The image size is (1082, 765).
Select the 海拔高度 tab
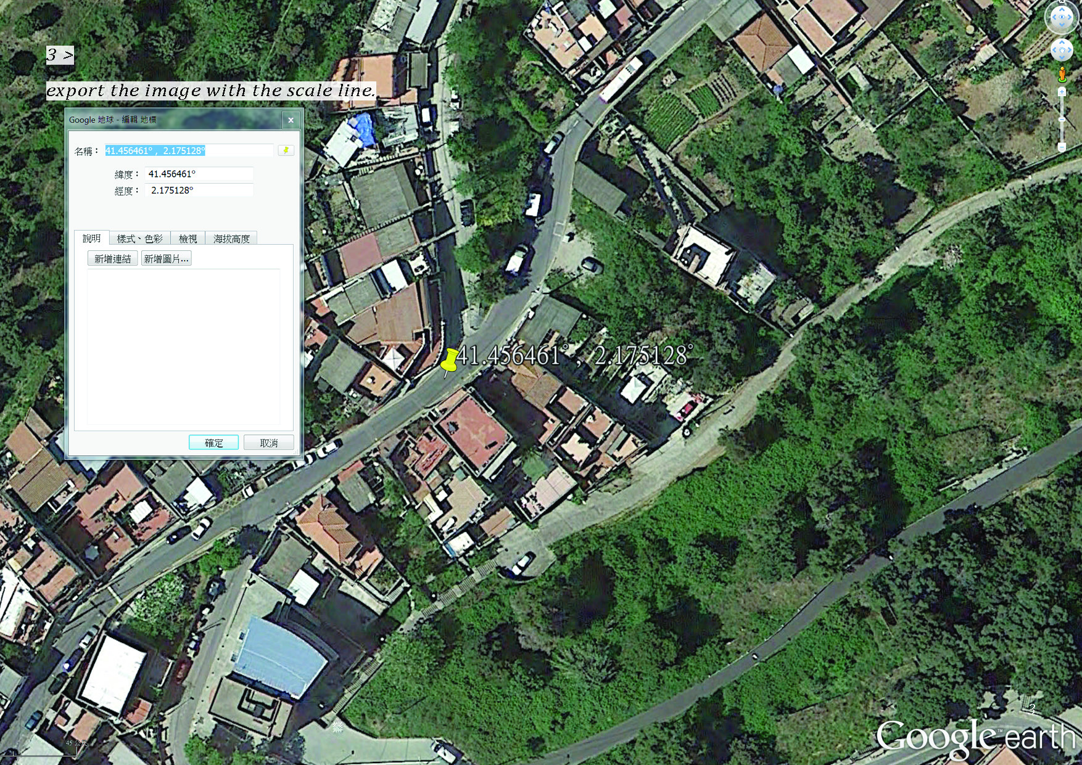click(231, 239)
